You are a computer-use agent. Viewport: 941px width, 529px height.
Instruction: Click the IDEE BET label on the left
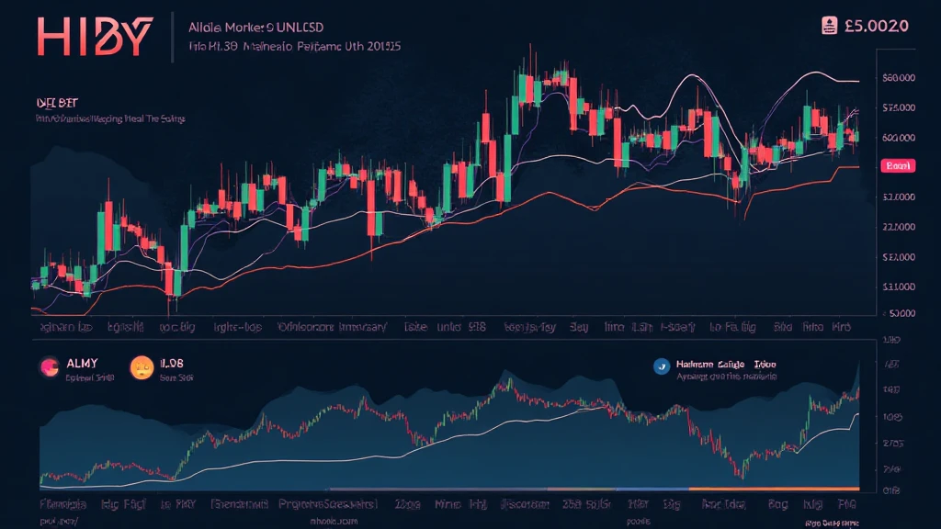pyautogui.click(x=55, y=103)
